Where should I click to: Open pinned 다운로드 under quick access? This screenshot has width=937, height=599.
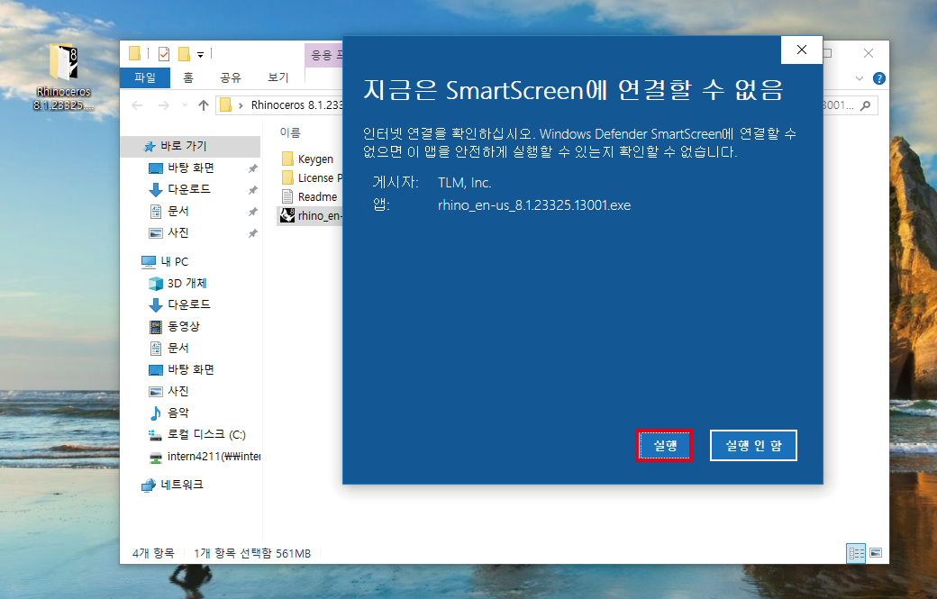(191, 189)
